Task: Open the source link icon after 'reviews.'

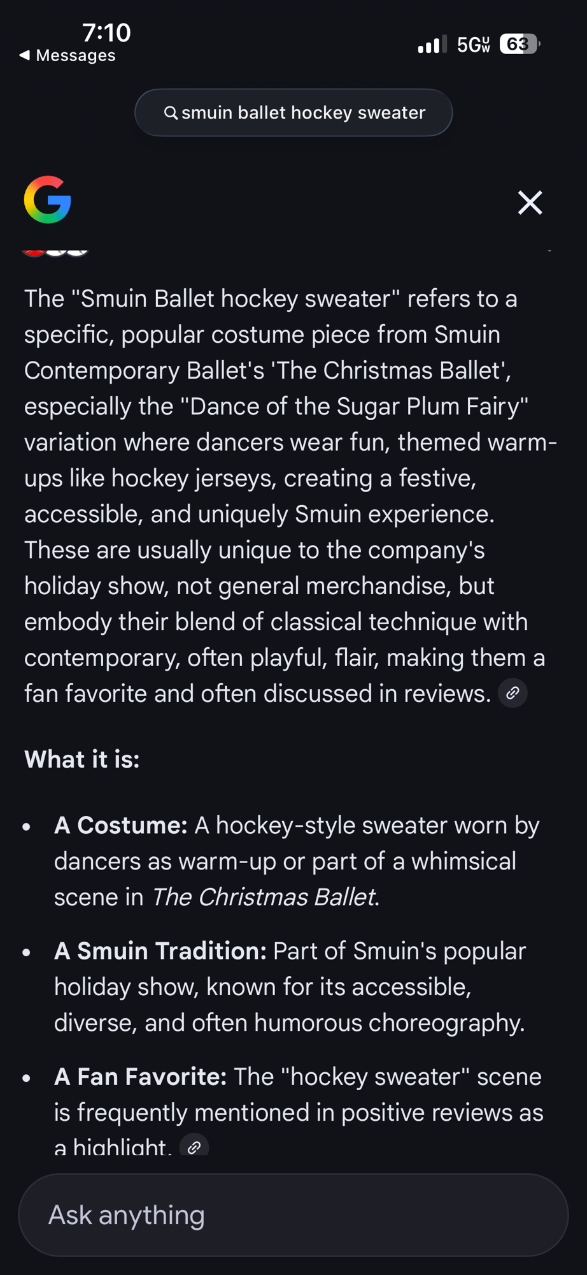Action: click(x=513, y=693)
